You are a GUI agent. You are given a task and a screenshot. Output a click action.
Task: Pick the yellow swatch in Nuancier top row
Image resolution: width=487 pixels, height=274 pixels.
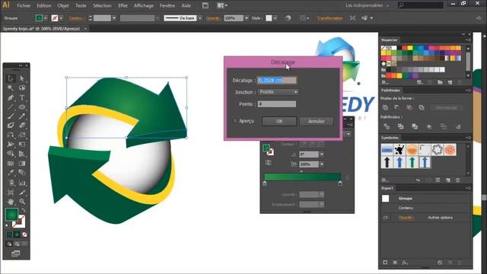pyautogui.click(x=410, y=48)
